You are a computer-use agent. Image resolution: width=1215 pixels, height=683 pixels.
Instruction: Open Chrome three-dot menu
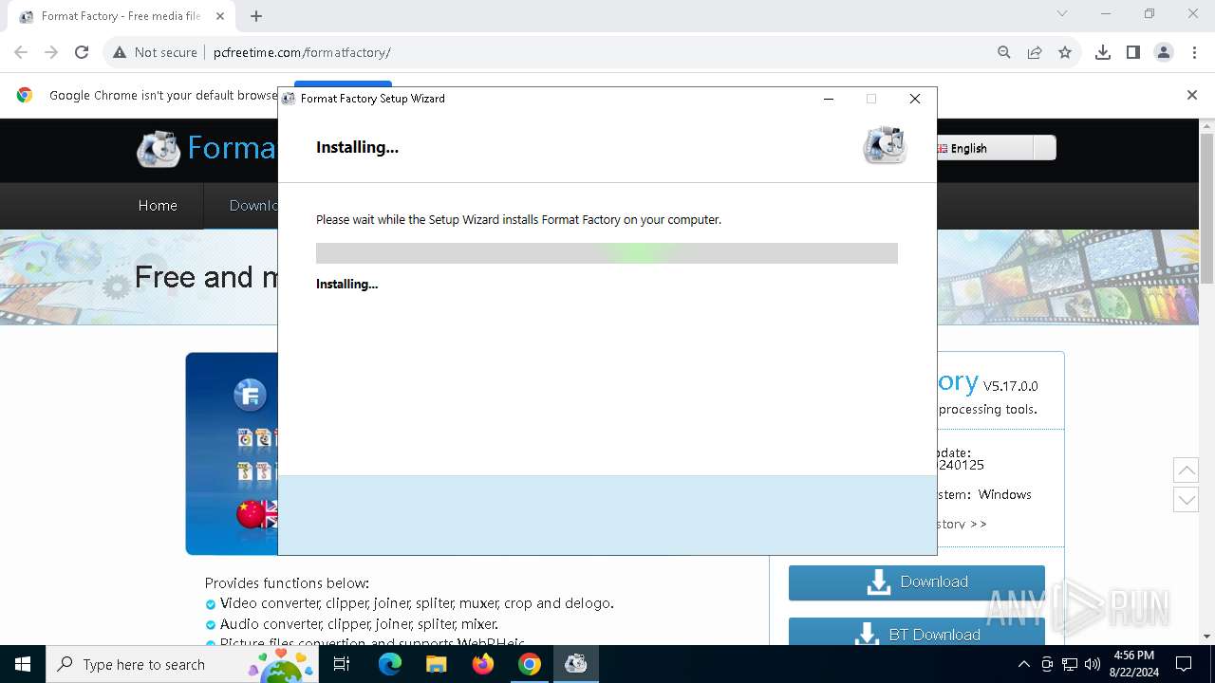coord(1193,52)
